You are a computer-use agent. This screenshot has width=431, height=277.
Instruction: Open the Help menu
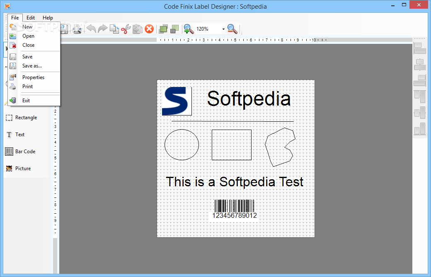point(48,17)
